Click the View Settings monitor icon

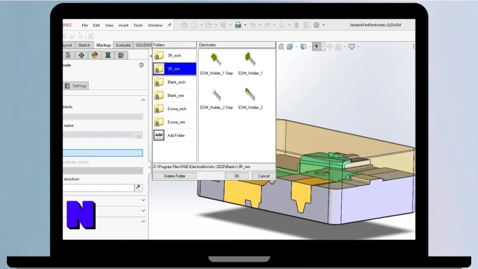[x=352, y=47]
